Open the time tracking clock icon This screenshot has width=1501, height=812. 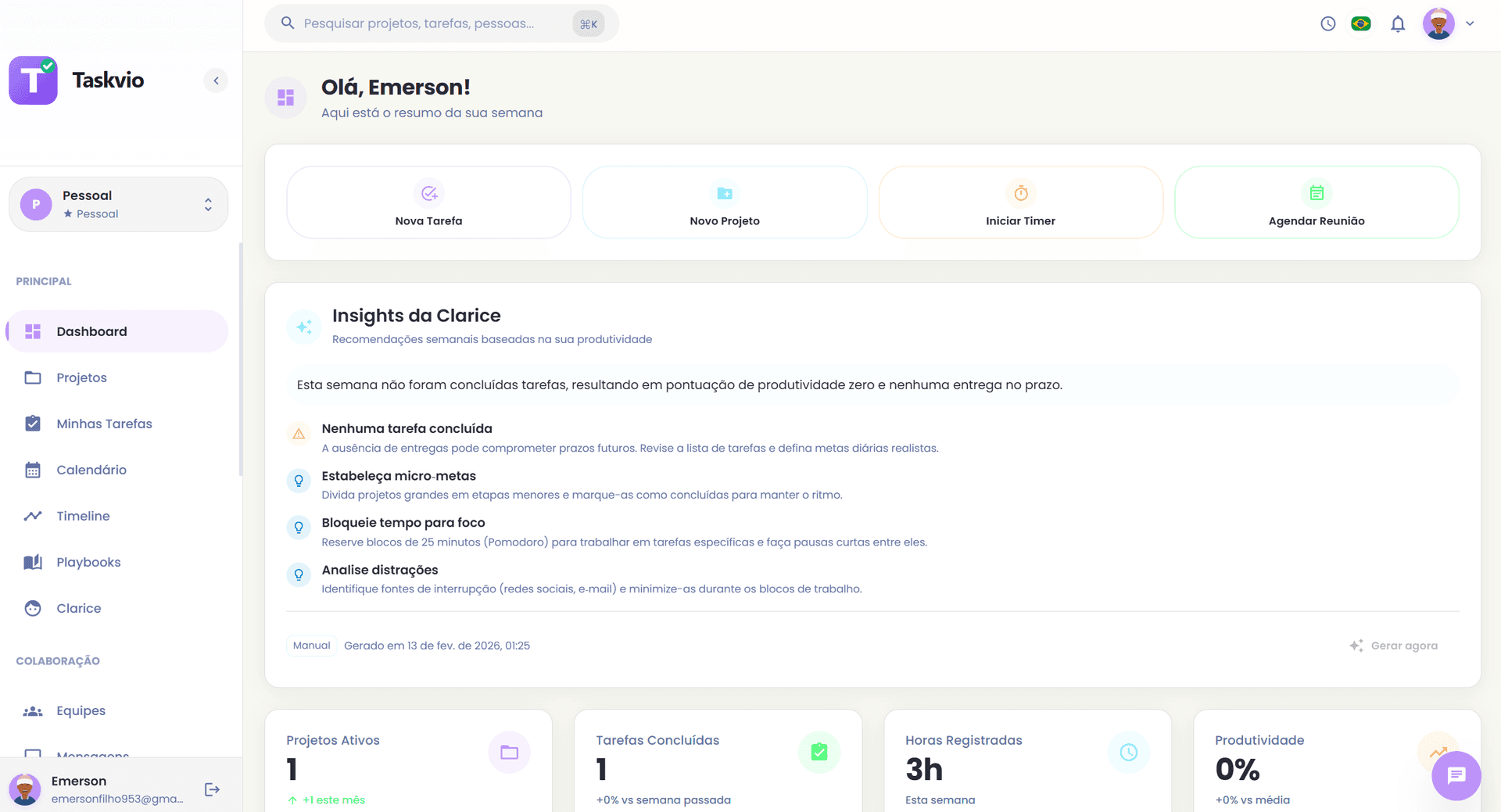coord(1327,23)
